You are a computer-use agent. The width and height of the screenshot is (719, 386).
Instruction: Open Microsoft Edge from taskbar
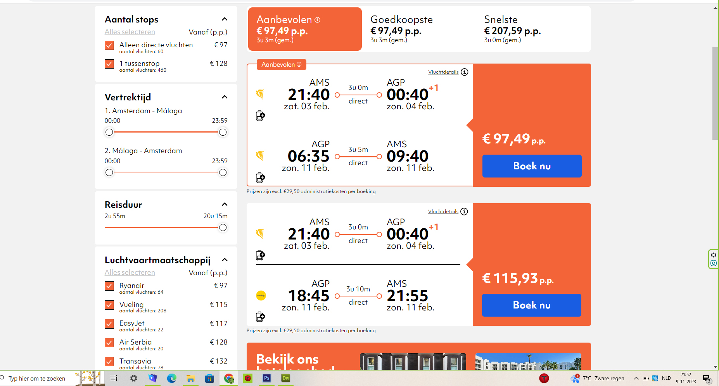[x=171, y=378]
